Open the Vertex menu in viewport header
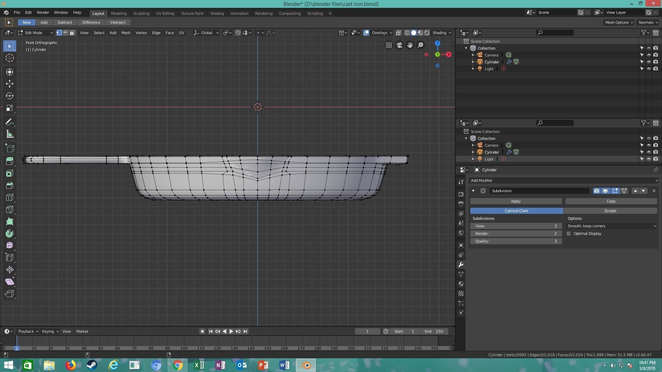 [x=141, y=33]
